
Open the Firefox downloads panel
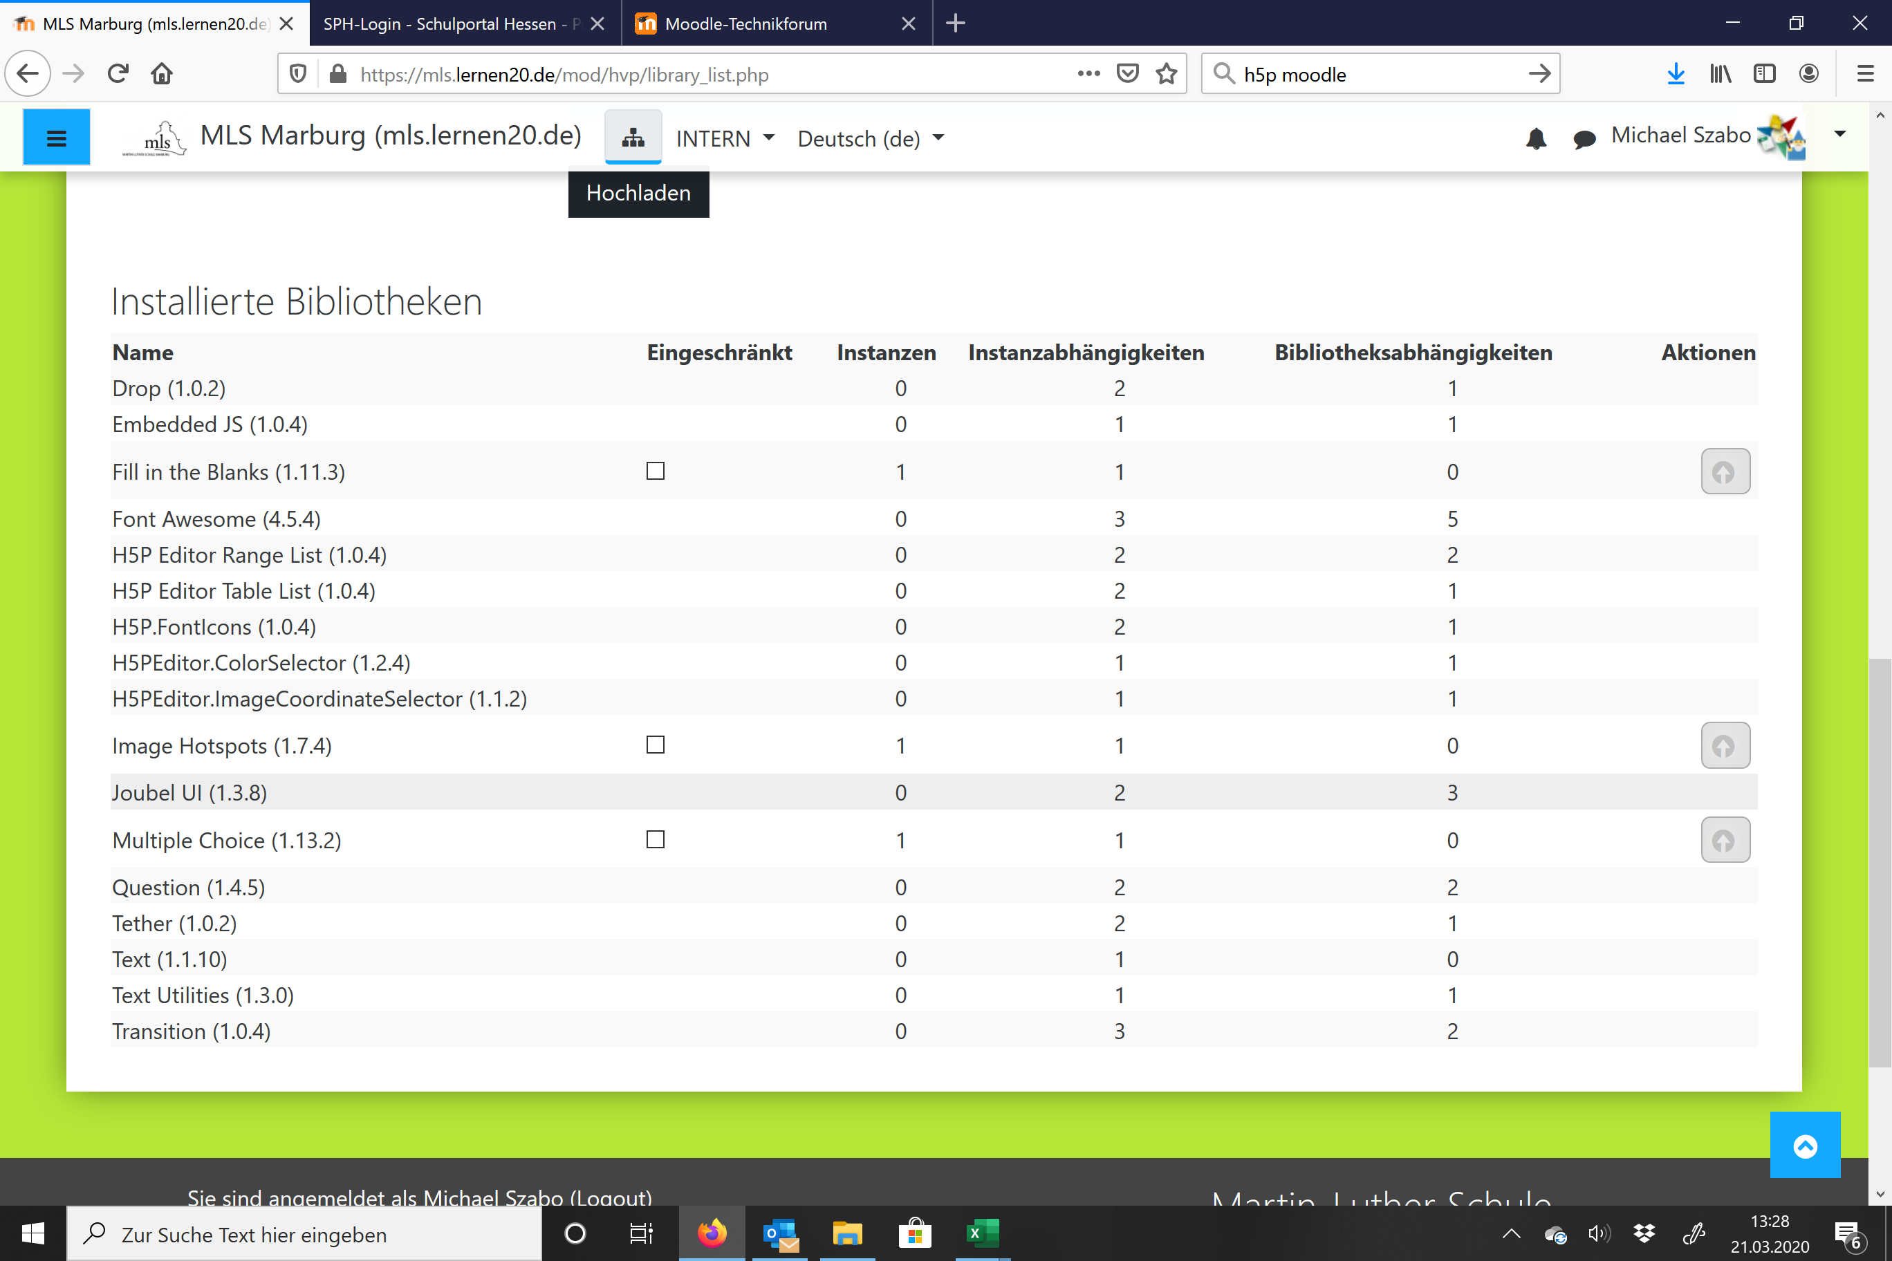pyautogui.click(x=1676, y=74)
